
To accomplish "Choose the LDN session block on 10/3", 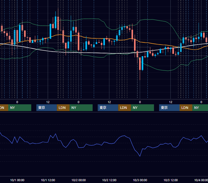I will [186, 108].
